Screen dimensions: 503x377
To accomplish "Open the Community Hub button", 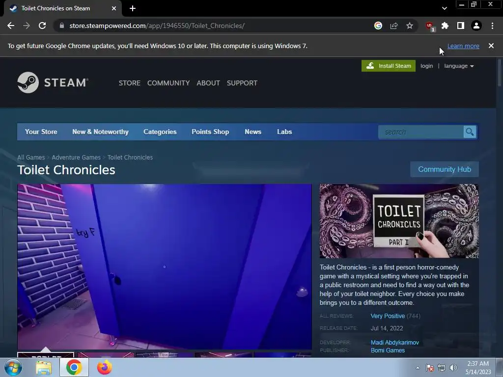I will click(x=444, y=169).
